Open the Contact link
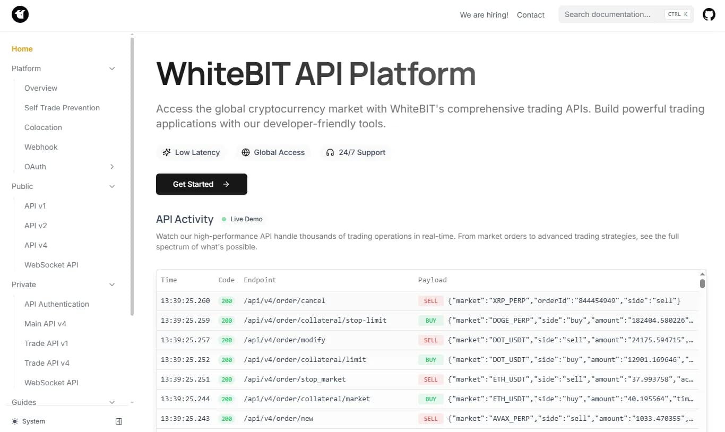725x432 pixels. click(x=531, y=15)
